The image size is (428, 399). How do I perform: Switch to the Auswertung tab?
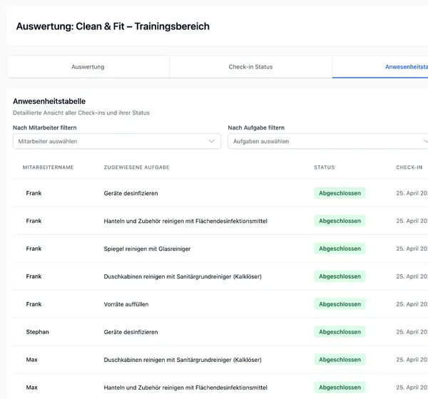pos(88,67)
